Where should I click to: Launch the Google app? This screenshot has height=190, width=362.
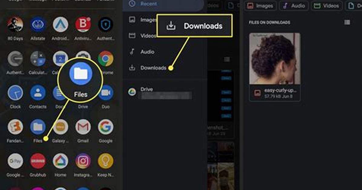pos(106,127)
